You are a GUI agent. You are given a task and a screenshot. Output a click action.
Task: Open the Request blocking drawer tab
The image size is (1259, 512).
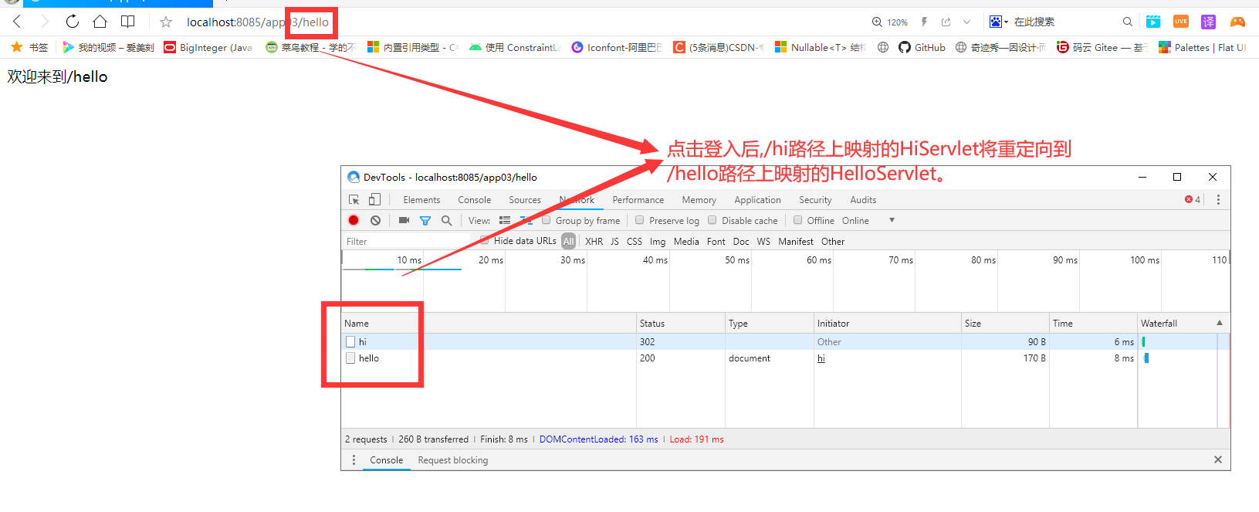(x=452, y=460)
